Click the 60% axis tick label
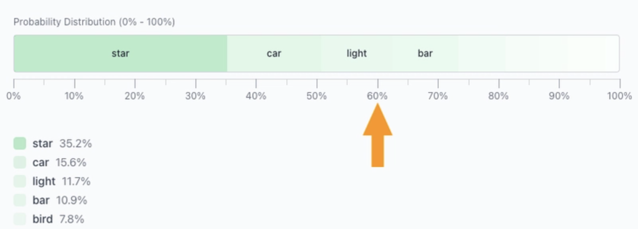This screenshot has height=229, width=638. point(377,96)
